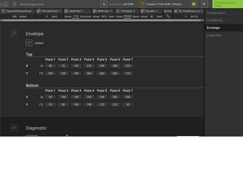Image resolution: width=243 pixels, height=178 pixels.
Task: Click the RehmService user account icon
Action: click(104, 4)
